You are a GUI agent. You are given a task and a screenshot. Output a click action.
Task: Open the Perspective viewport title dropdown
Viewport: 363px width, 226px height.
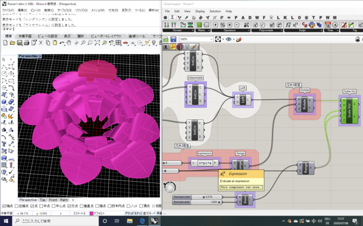[x=41, y=56]
